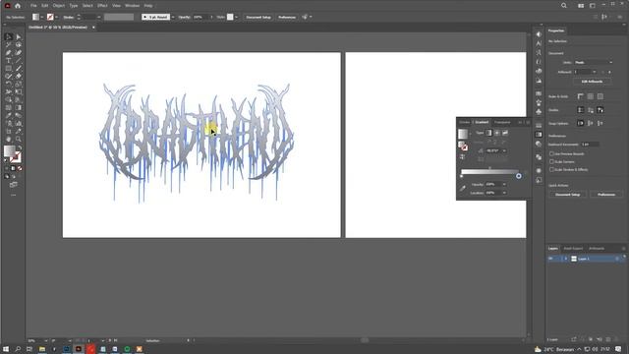This screenshot has height=354, width=629.
Task: Choose Freeform gradient type
Action: [x=505, y=133]
